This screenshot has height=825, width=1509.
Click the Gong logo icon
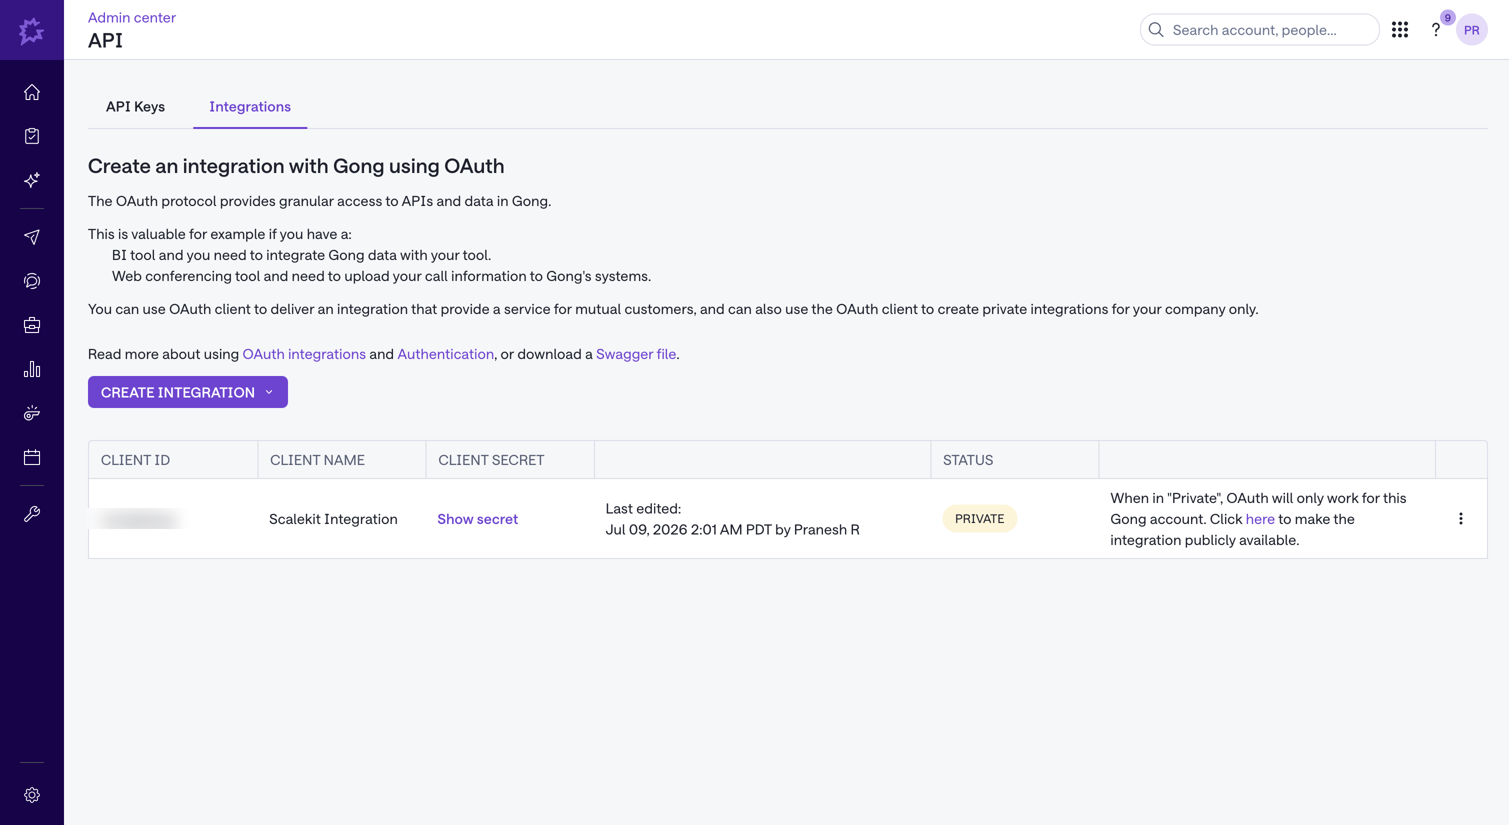pyautogui.click(x=31, y=30)
